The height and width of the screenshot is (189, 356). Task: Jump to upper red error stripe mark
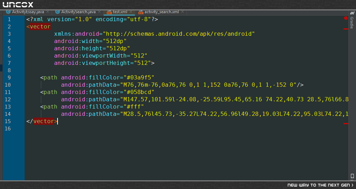coord(346,29)
